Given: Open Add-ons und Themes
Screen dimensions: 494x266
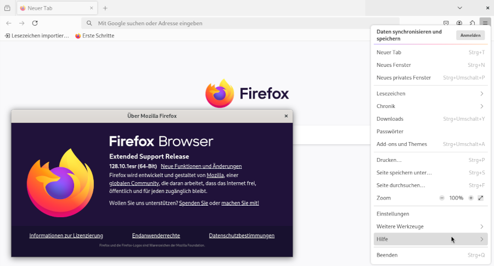Looking at the screenshot, I should click(431, 144).
